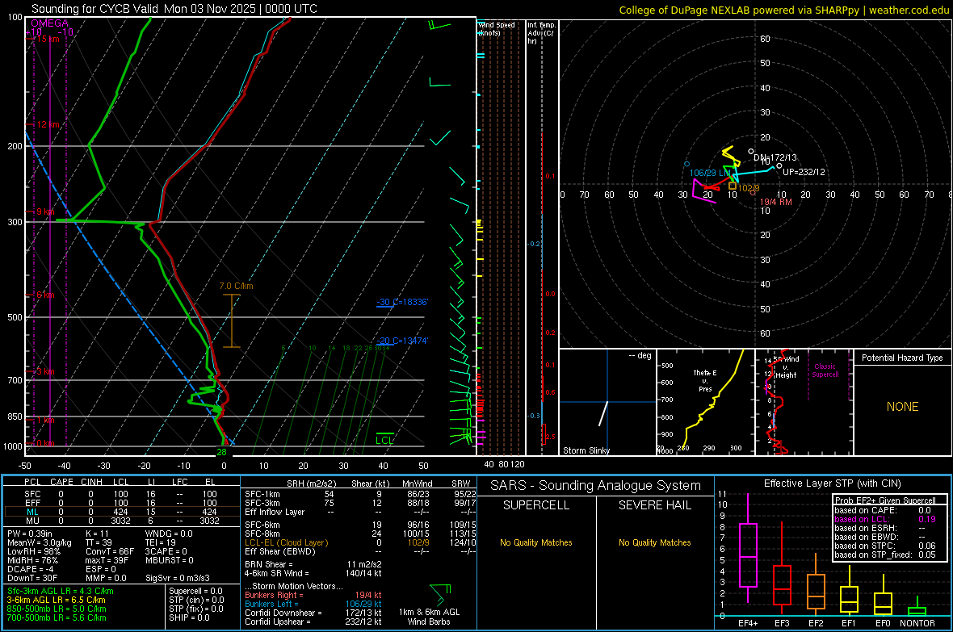Click the magenta based on LCL: 0.19 line

[x=885, y=519]
